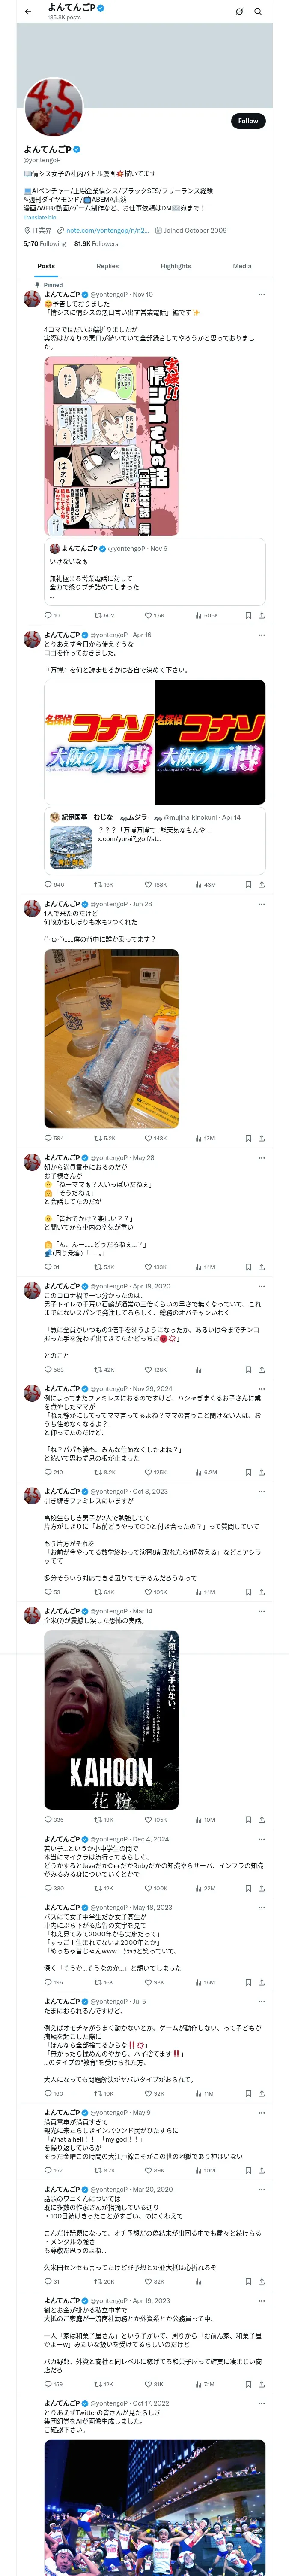Switch to the Replies tab
Image resolution: width=289 pixels, height=2576 pixels.
pyautogui.click(x=107, y=266)
